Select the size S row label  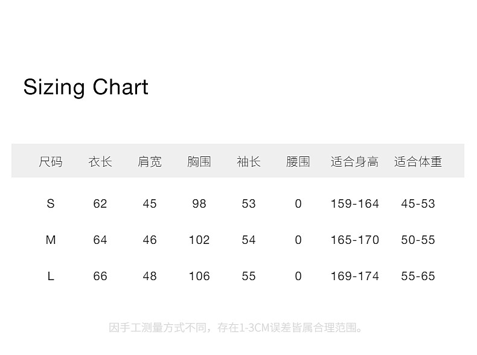(51, 204)
